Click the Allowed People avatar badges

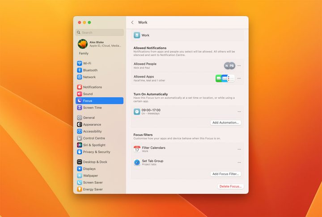pyautogui.click(x=229, y=66)
